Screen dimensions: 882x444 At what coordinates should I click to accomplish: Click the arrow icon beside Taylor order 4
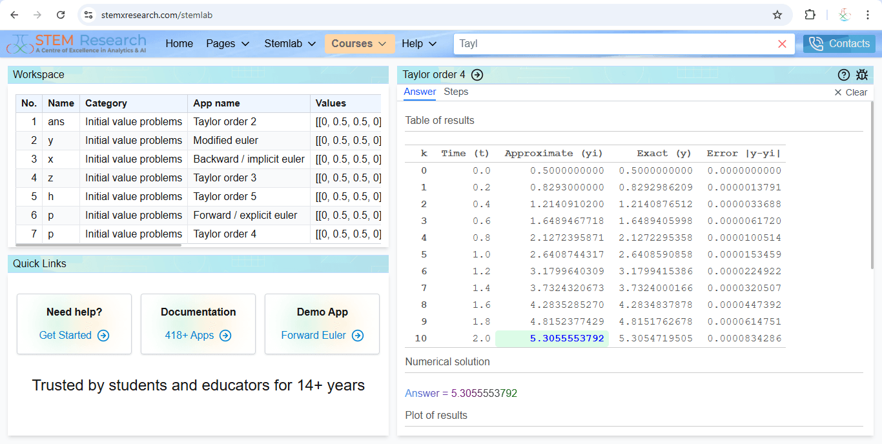point(477,75)
